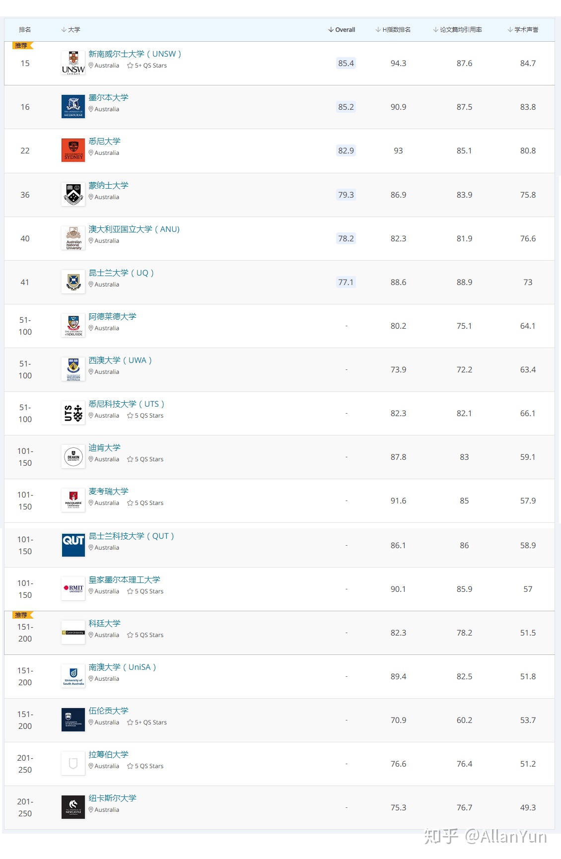
Task: Click the blue QUT logo
Action: tap(73, 545)
